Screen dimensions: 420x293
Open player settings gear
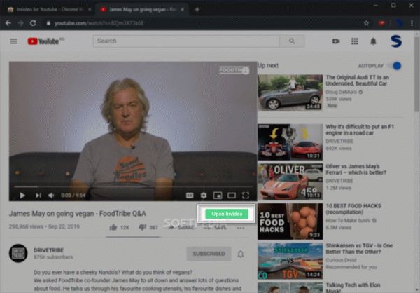pos(204,196)
